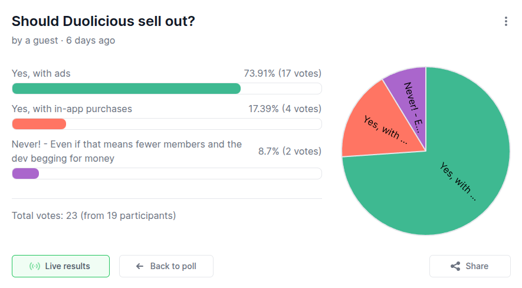Open the three-dot options menu
This screenshot has width=522, height=288.
point(505,22)
